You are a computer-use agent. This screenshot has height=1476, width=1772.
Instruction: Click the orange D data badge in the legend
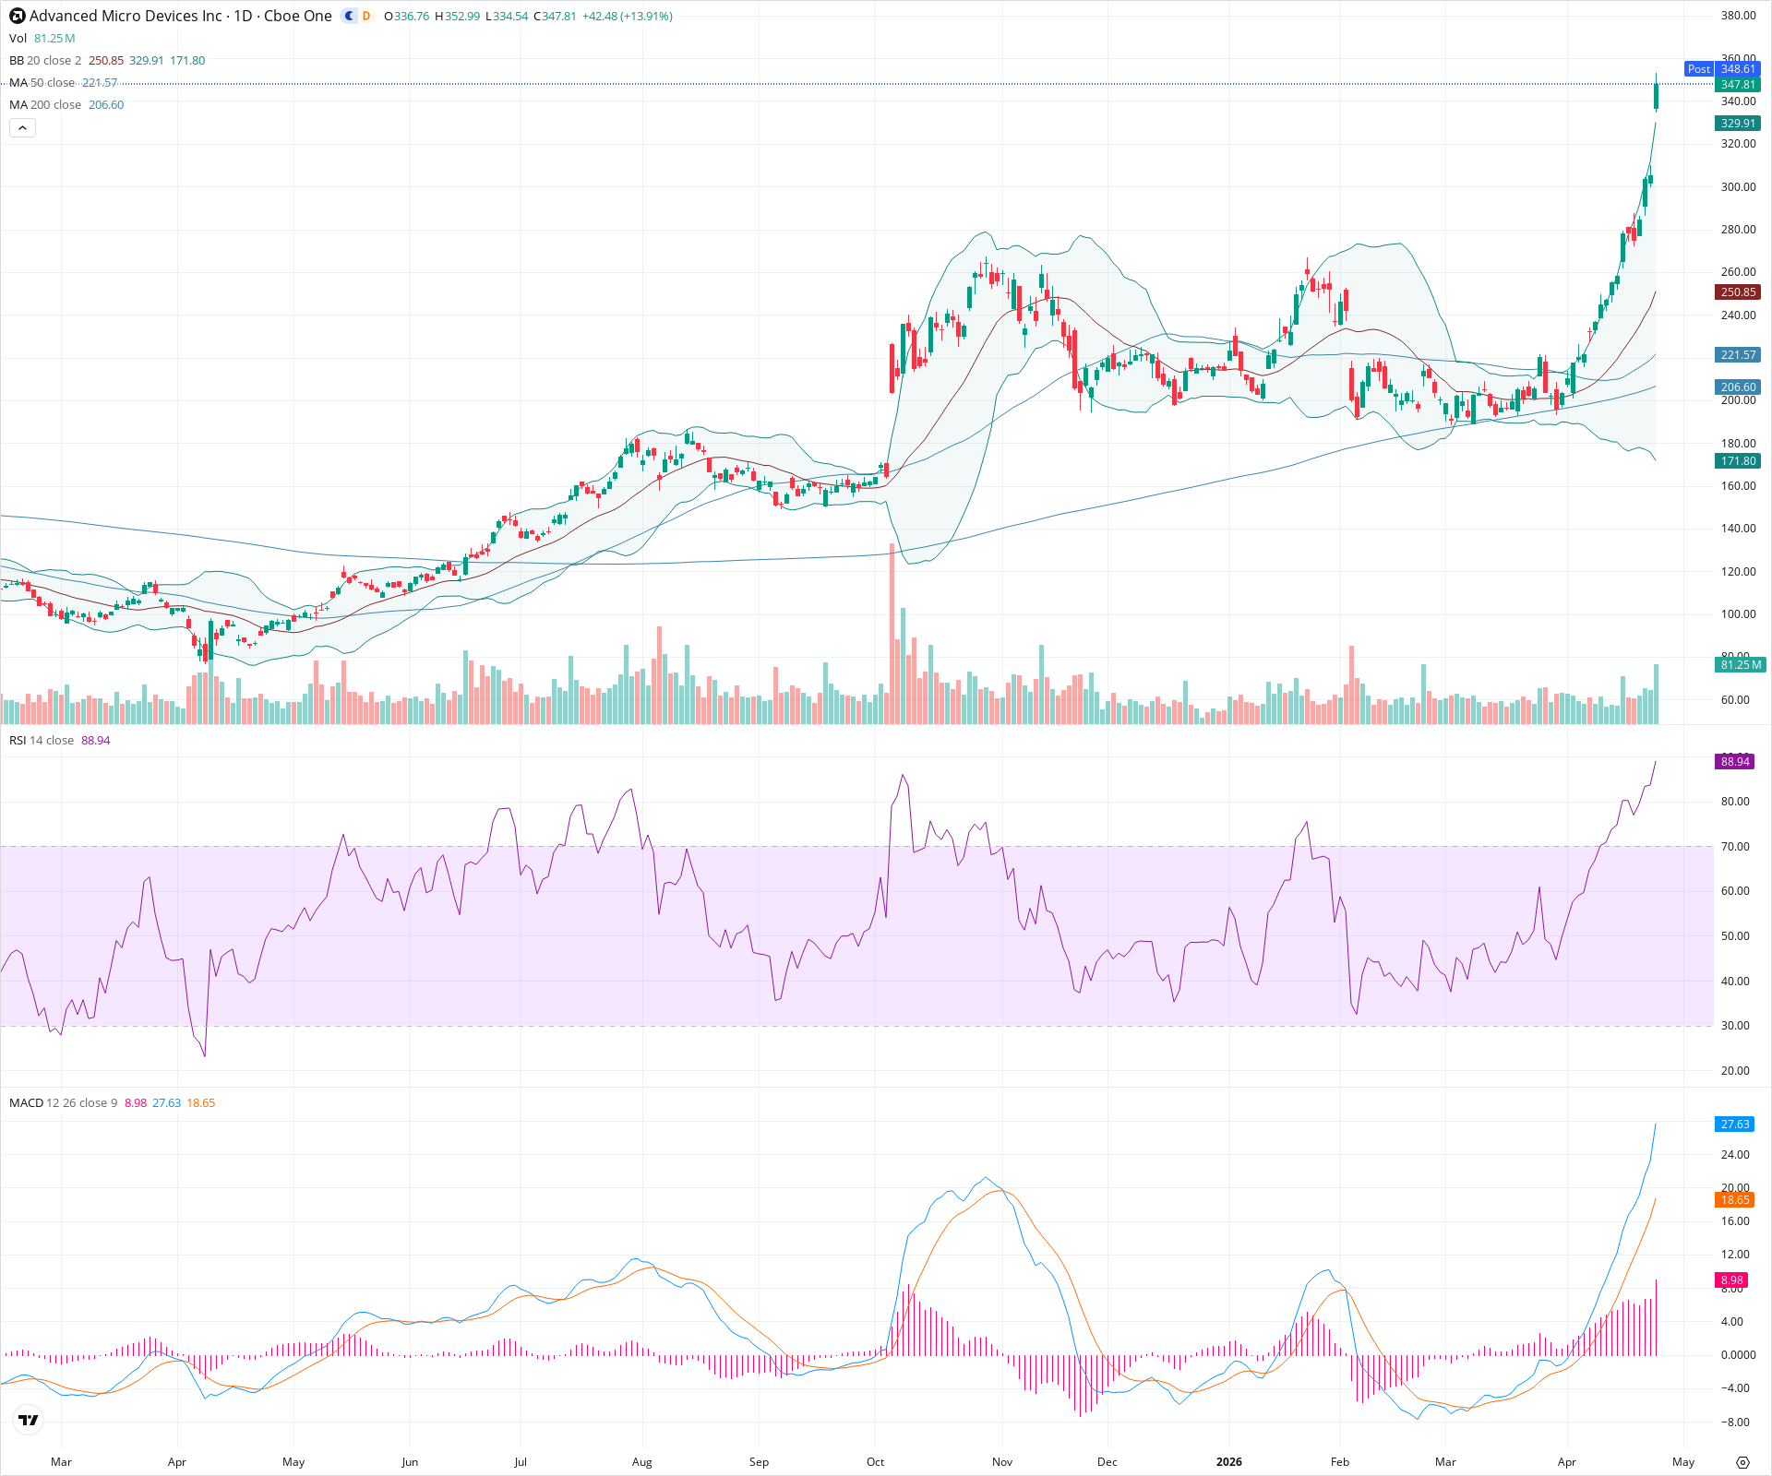[x=367, y=17]
